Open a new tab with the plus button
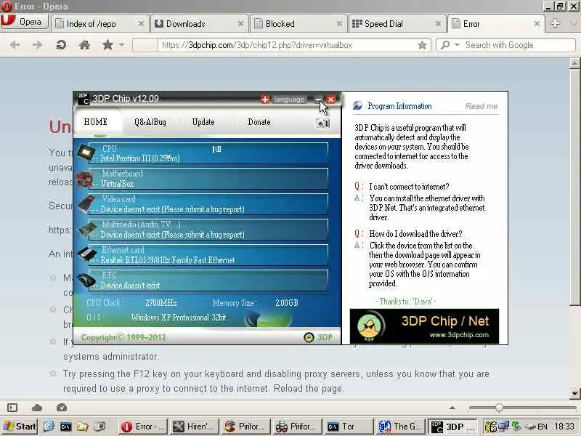 pos(555,23)
